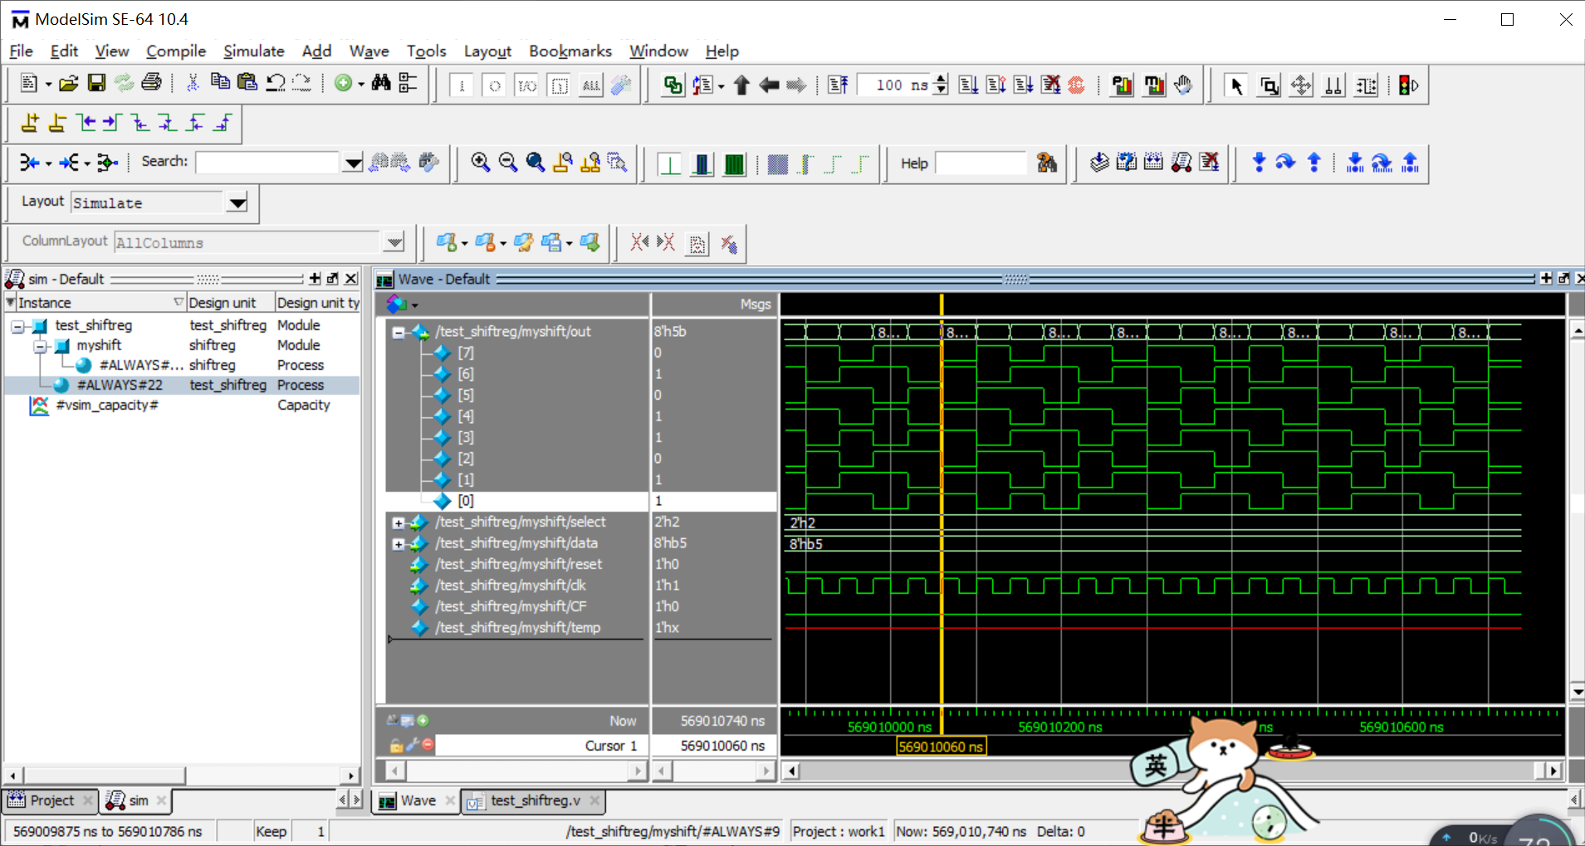1585x846 pixels.
Task: Open the ColumnLayout AllColumns dropdown
Action: point(394,242)
